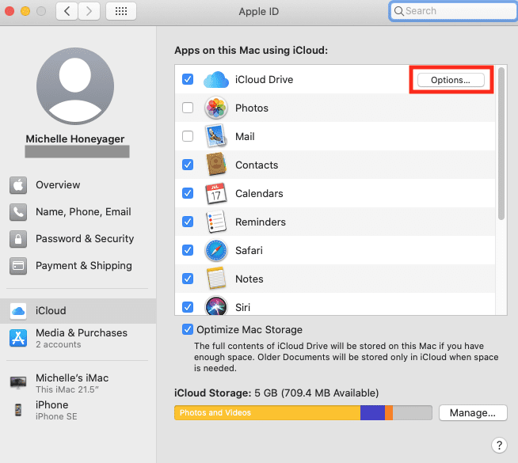Click the Mail stamp icon
The image size is (518, 463).
[216, 136]
